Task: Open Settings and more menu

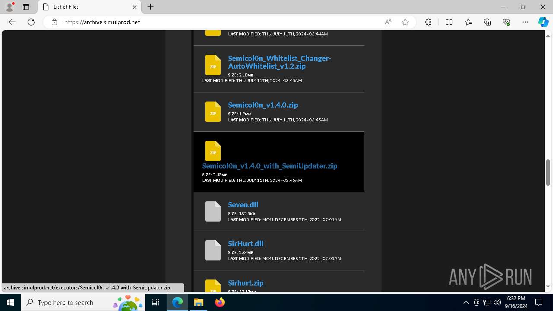Action: click(x=525, y=22)
